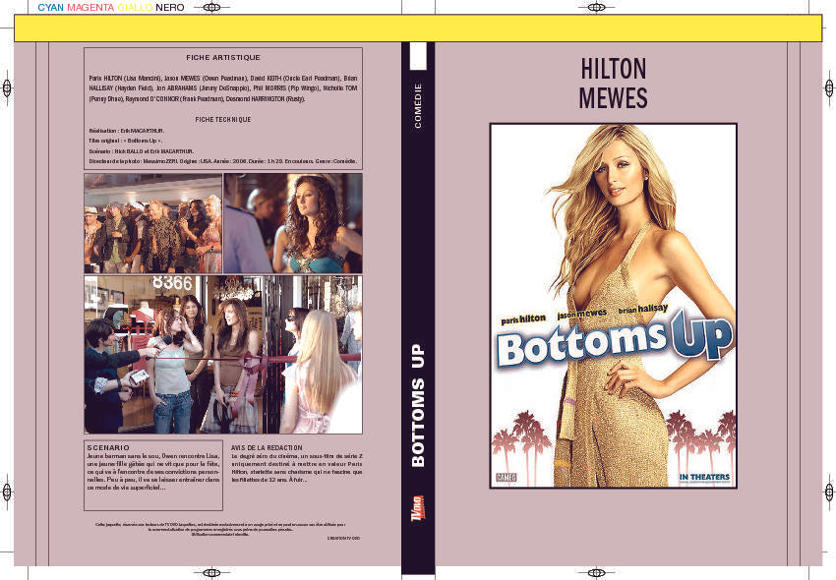Click the 'paris hilton' credit on the poster
This screenshot has height=580, width=836.
[523, 319]
